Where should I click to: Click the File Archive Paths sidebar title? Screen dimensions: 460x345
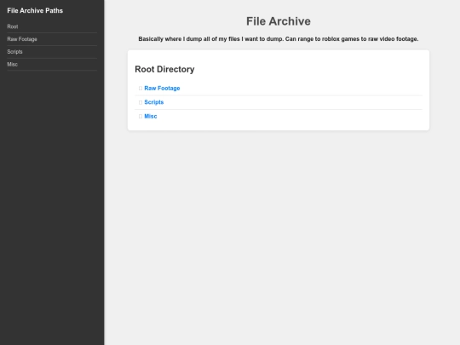[x=35, y=10]
